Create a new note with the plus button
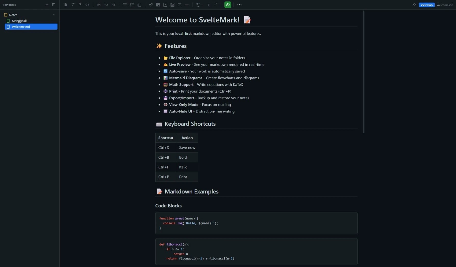 pos(47,5)
